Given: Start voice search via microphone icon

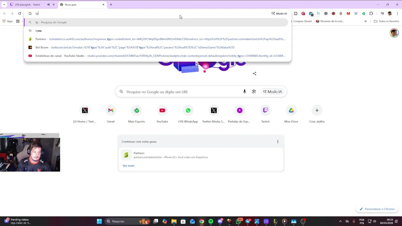Looking at the screenshot, I should [244, 92].
